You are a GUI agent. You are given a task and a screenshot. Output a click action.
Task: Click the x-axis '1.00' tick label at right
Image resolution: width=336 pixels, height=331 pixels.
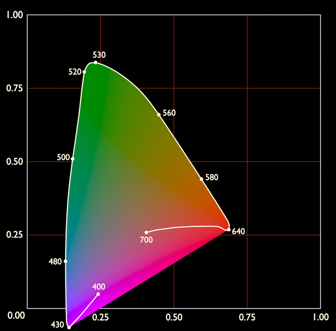tap(321, 317)
